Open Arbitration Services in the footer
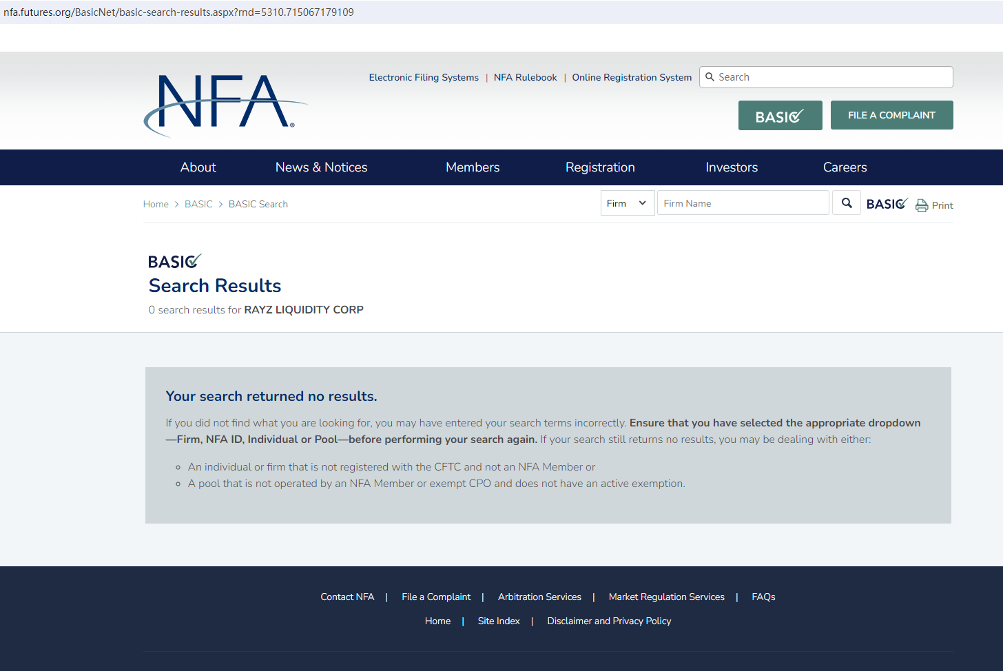Viewport: 1003px width, 671px height. pyautogui.click(x=539, y=597)
